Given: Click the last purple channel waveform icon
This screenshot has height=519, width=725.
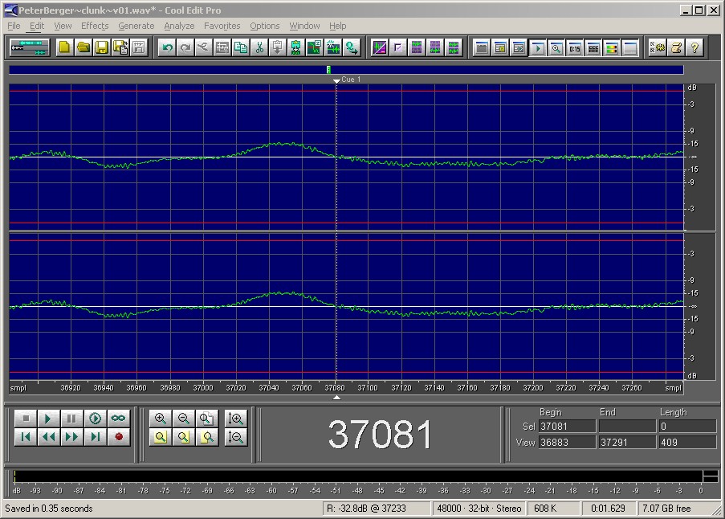Looking at the screenshot, I should point(454,47).
